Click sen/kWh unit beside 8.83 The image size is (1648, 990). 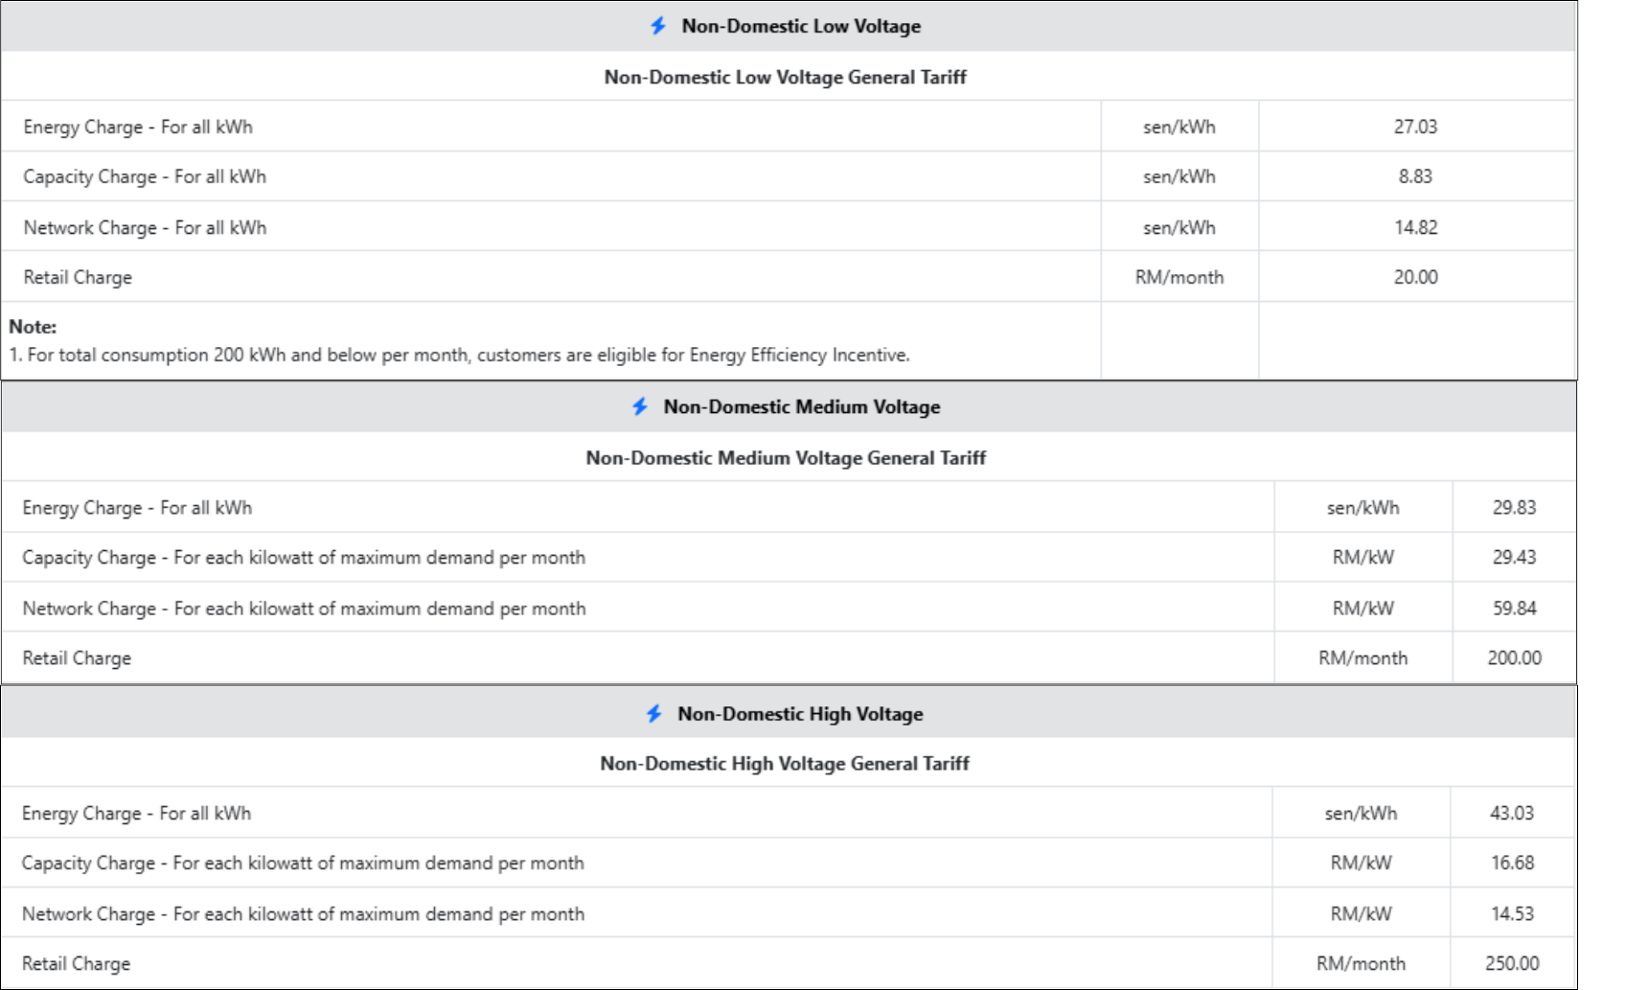[1179, 176]
